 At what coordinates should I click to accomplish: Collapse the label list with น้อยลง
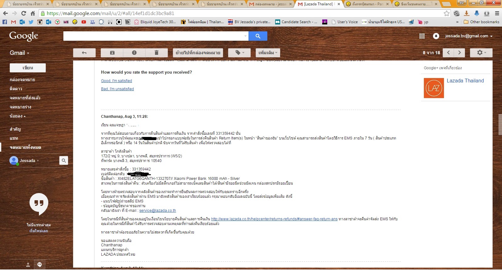tap(18, 116)
